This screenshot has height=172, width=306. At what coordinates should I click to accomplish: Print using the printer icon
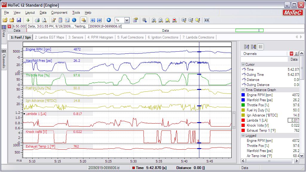[x=37, y=20]
